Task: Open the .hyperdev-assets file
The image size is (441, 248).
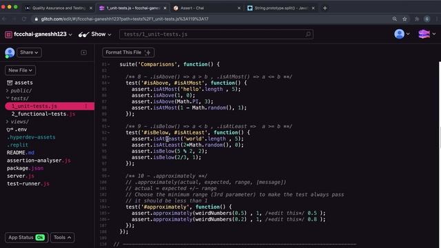Action: (31, 137)
